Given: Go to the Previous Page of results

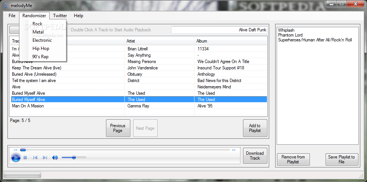Looking at the screenshot, I should pos(118,128).
